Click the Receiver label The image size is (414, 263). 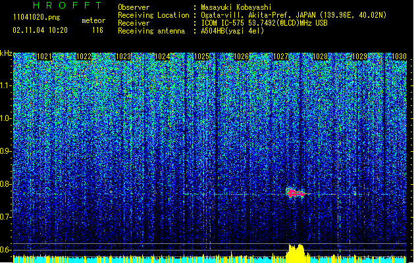tap(134, 23)
